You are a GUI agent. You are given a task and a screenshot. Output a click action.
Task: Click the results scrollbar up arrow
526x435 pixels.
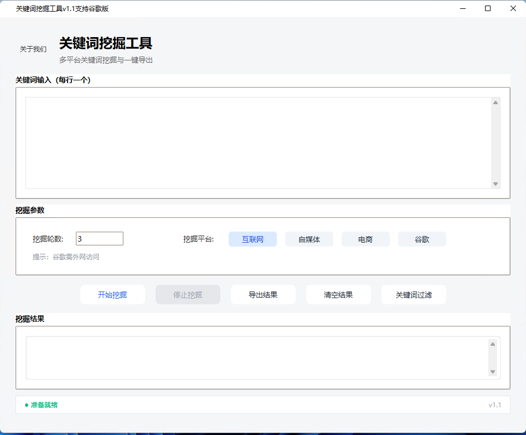tap(493, 344)
